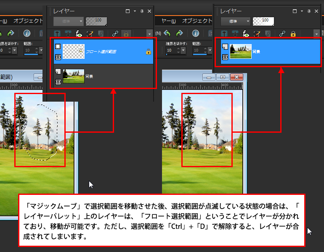Expand the toolbar overflow arrow in the single-layer Layers panel
Screen dimensions: 324x252
(316, 34)
